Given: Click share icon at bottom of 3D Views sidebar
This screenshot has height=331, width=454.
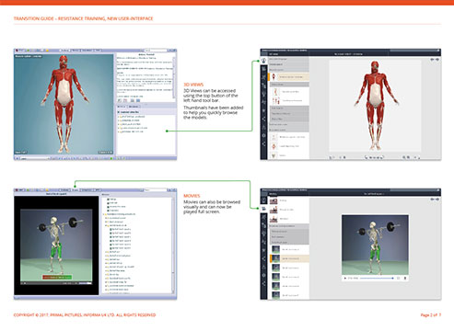Looking at the screenshot, I should tap(263, 143).
